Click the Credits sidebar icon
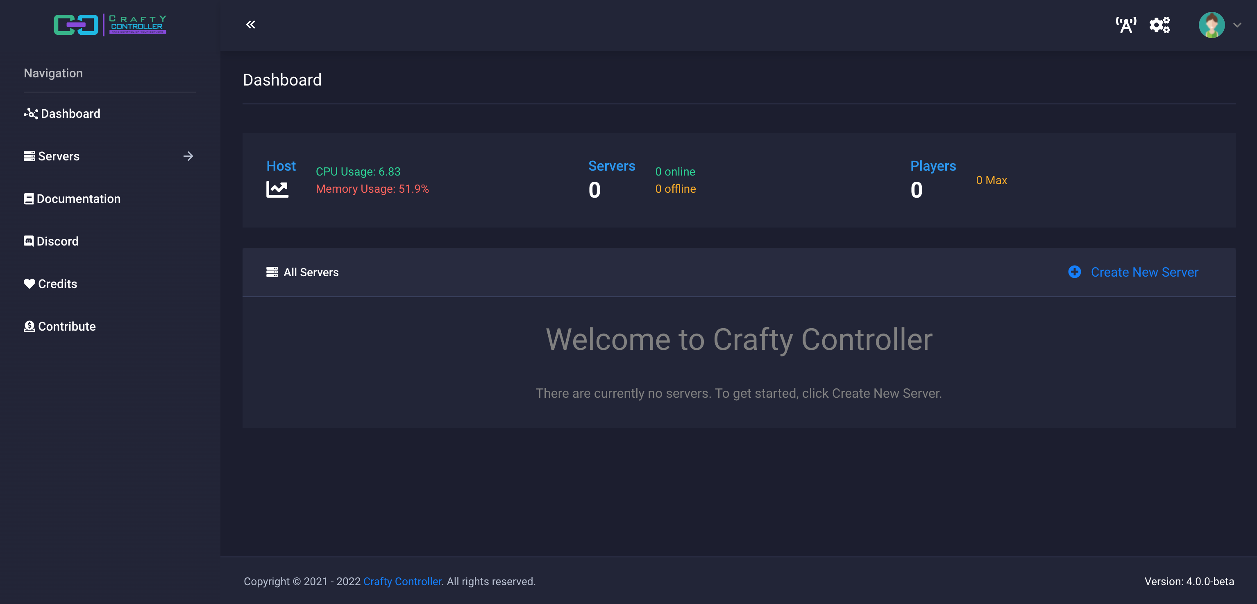1257x604 pixels. click(x=29, y=284)
